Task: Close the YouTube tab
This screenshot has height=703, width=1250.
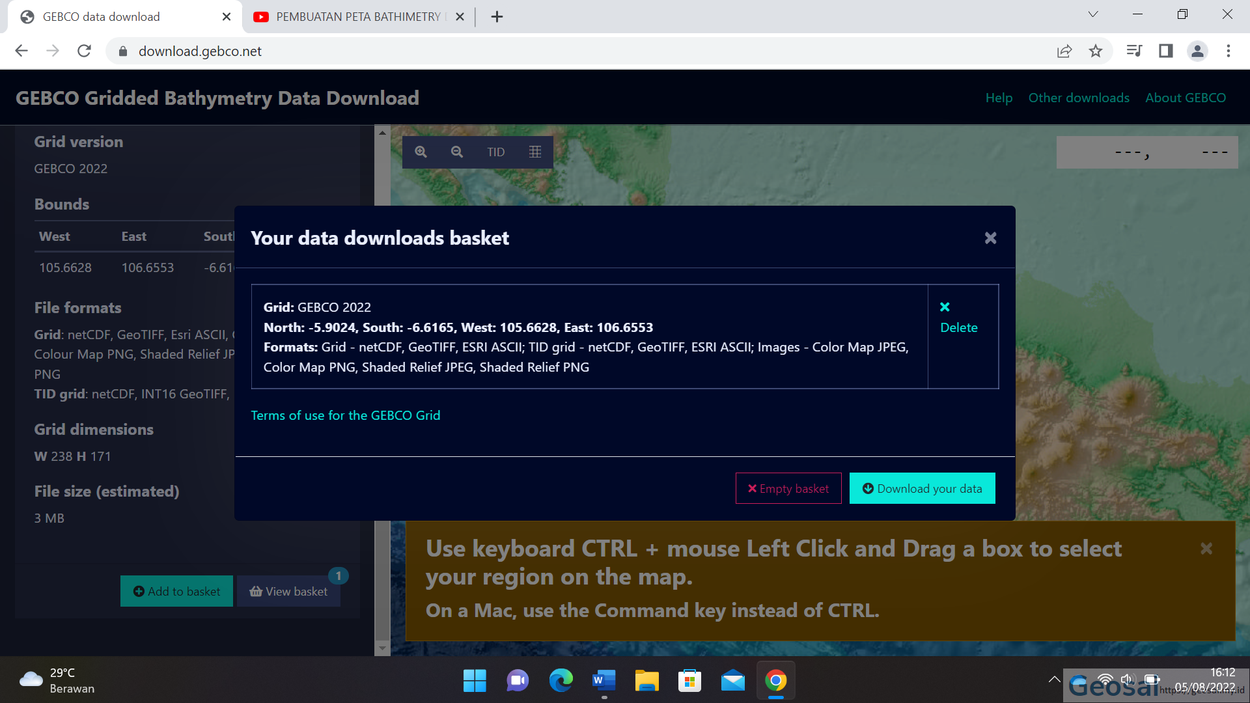Action: pos(460,17)
